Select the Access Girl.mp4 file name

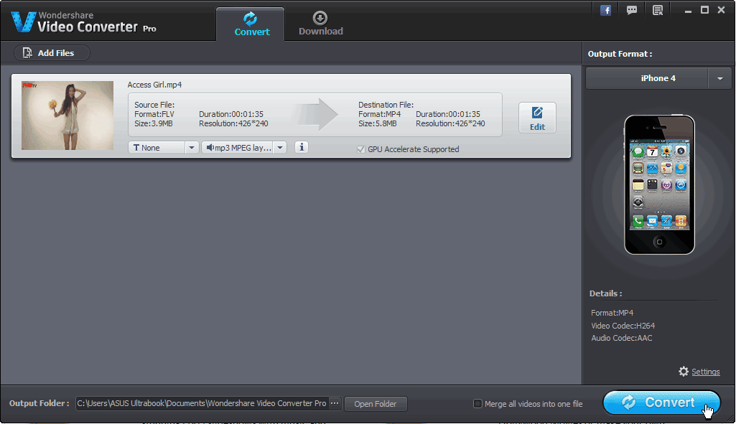[154, 85]
